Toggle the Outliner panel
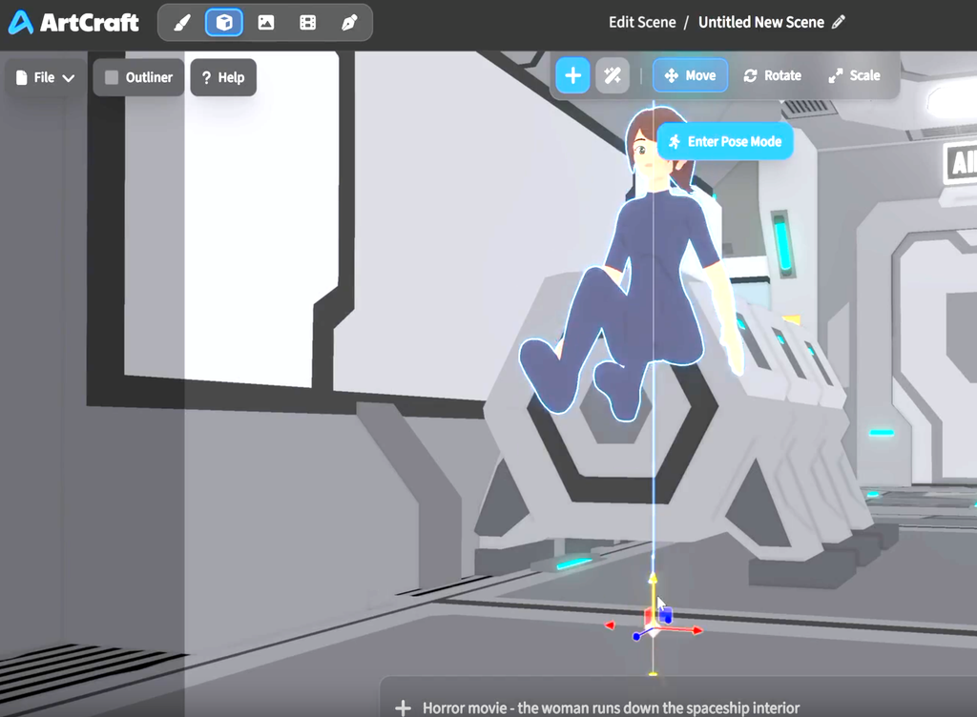Viewport: 977px width, 717px height. (x=138, y=78)
